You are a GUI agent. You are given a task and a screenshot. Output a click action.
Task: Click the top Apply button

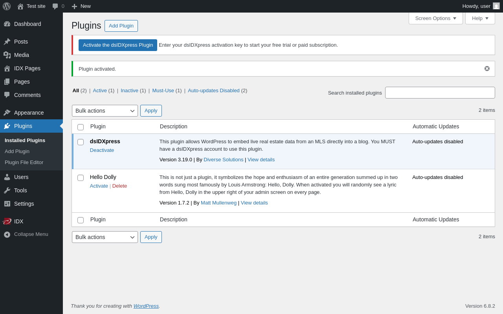[151, 111]
